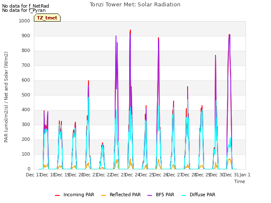Click the Dec 17 x-axis tick label
Screen dimensions: 271x203
click(33, 175)
